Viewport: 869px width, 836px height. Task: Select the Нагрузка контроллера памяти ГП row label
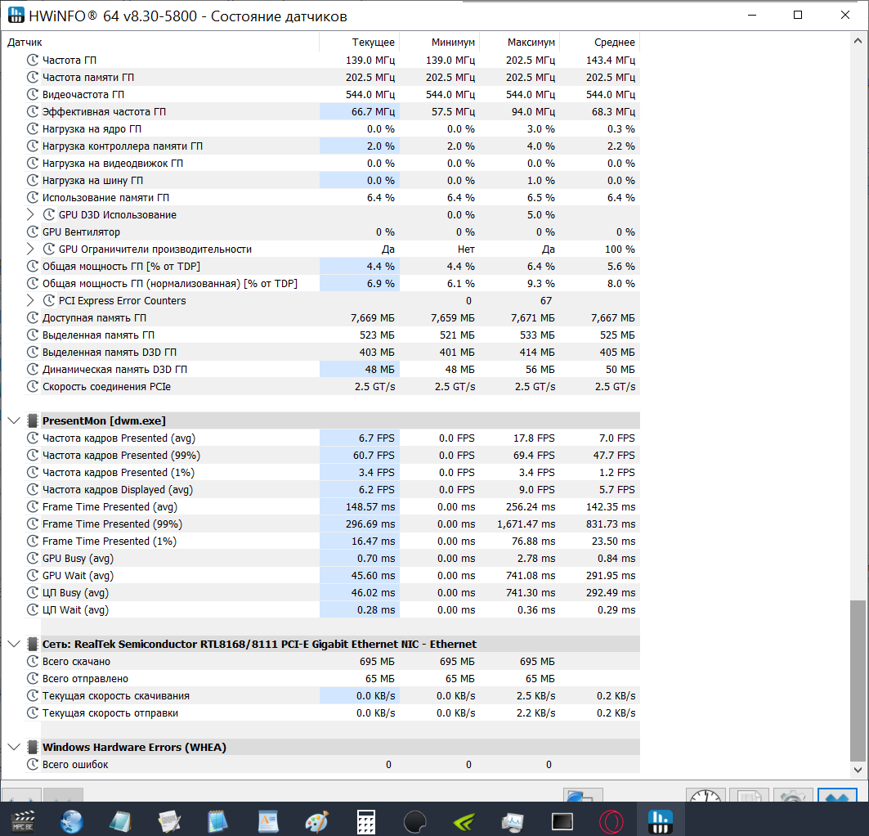123,146
